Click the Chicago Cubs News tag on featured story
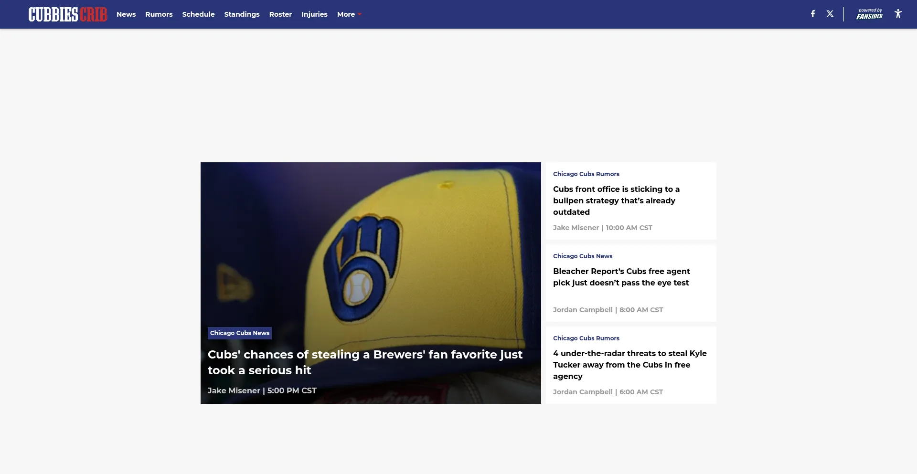 240,333
